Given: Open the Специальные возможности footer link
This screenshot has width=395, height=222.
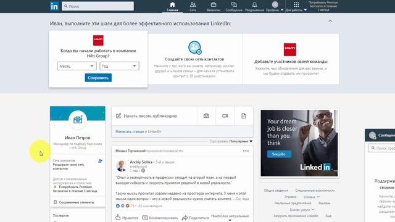Looking at the screenshot, I should [315, 191].
